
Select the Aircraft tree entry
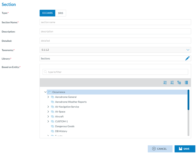pyautogui.click(x=59, y=117)
